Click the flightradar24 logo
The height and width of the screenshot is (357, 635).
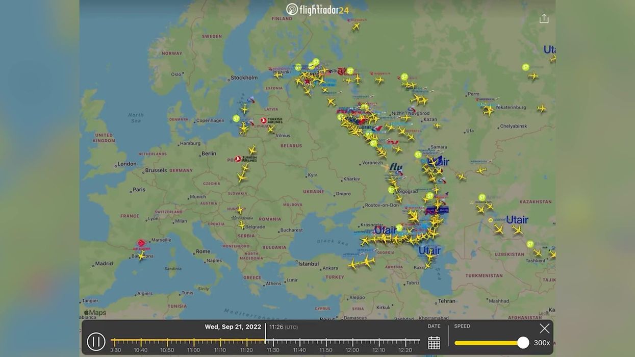click(317, 9)
